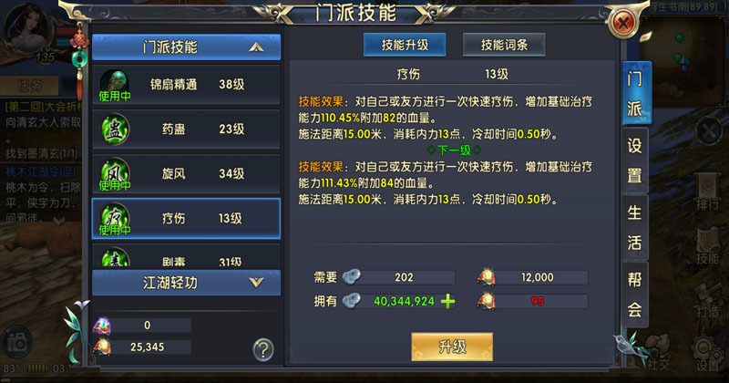Select the 药蛊 skill icon

[115, 129]
